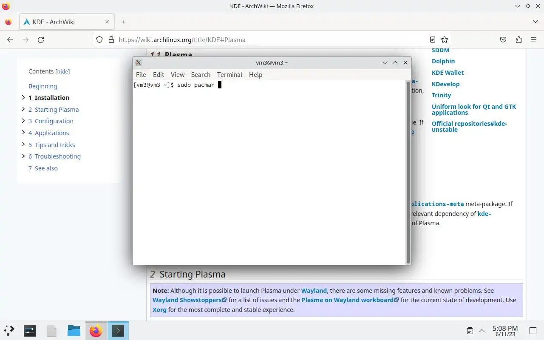Reload the page in Firefox
Viewport: 544px width, 340px height.
41,40
